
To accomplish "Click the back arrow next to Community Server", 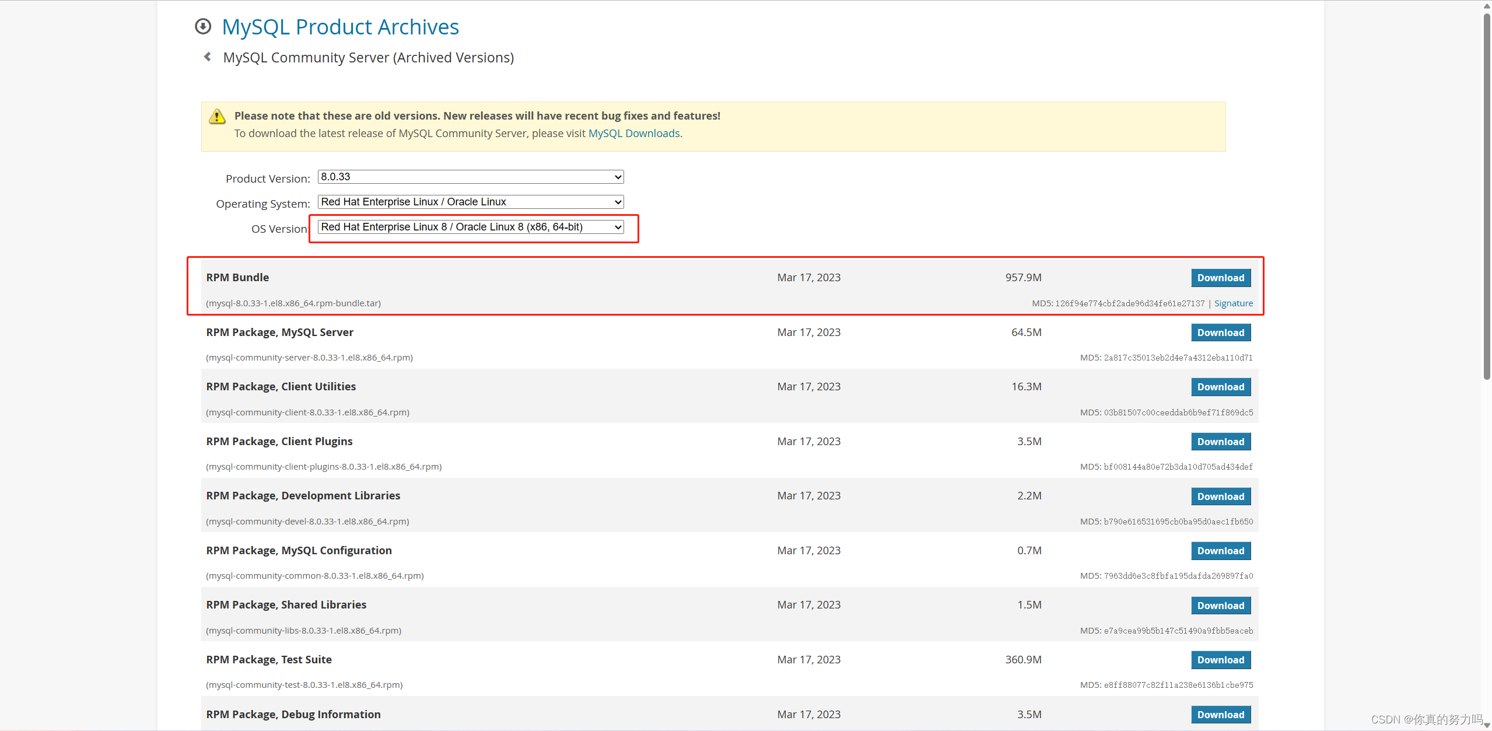I will [x=208, y=57].
